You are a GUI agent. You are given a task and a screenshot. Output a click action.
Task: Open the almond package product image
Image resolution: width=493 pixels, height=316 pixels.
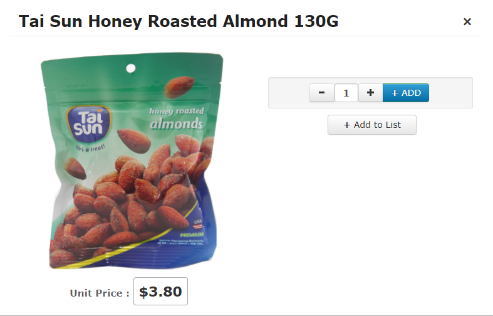click(x=132, y=161)
